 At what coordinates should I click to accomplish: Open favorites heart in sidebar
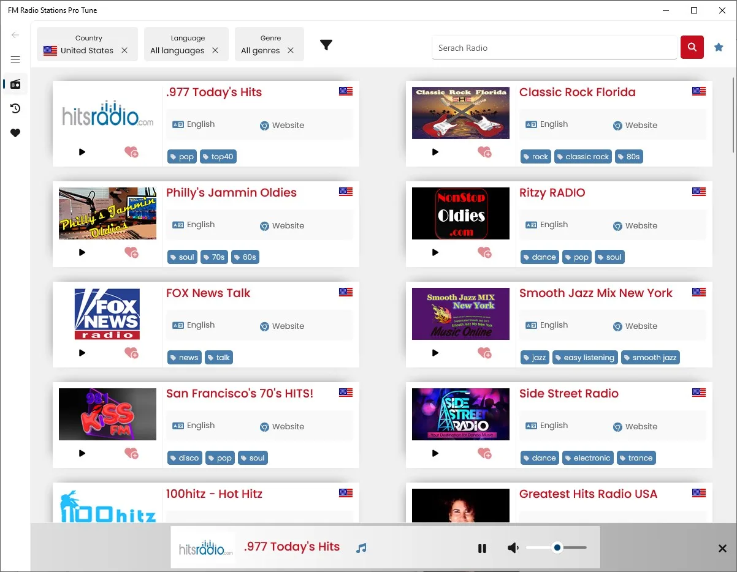click(15, 133)
